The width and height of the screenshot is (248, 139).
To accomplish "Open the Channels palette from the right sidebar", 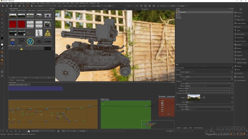I will point(239,12).
